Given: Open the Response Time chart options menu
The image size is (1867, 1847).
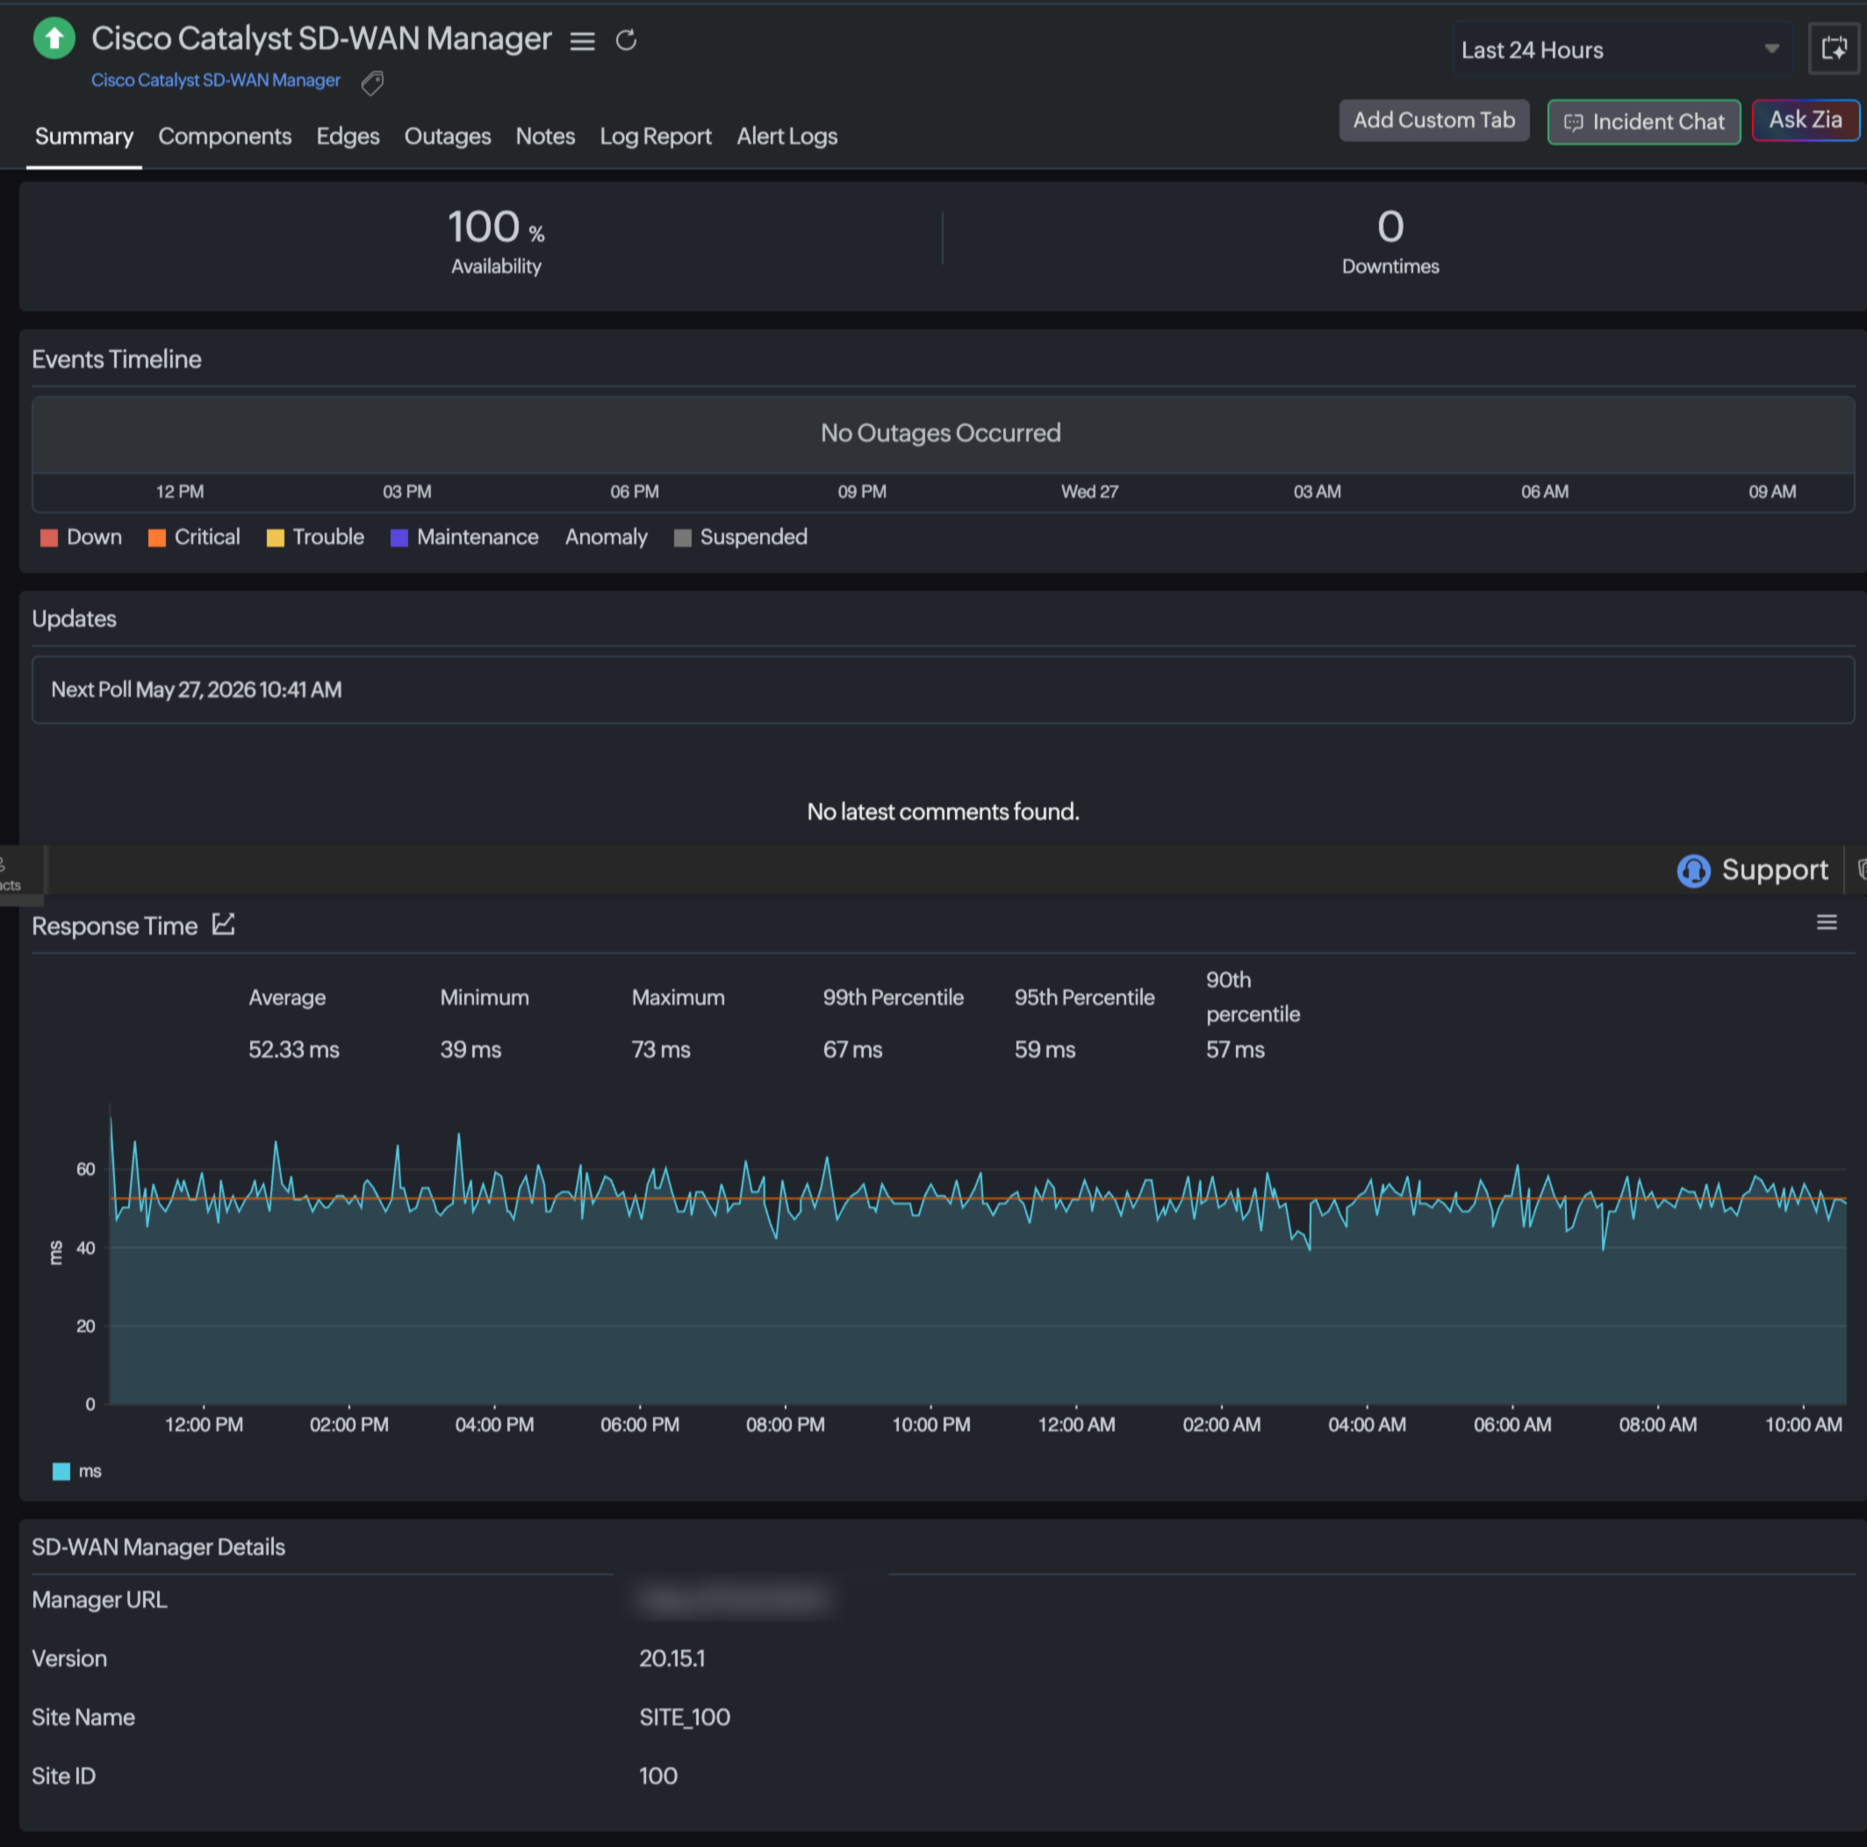Looking at the screenshot, I should pyautogui.click(x=1827, y=922).
